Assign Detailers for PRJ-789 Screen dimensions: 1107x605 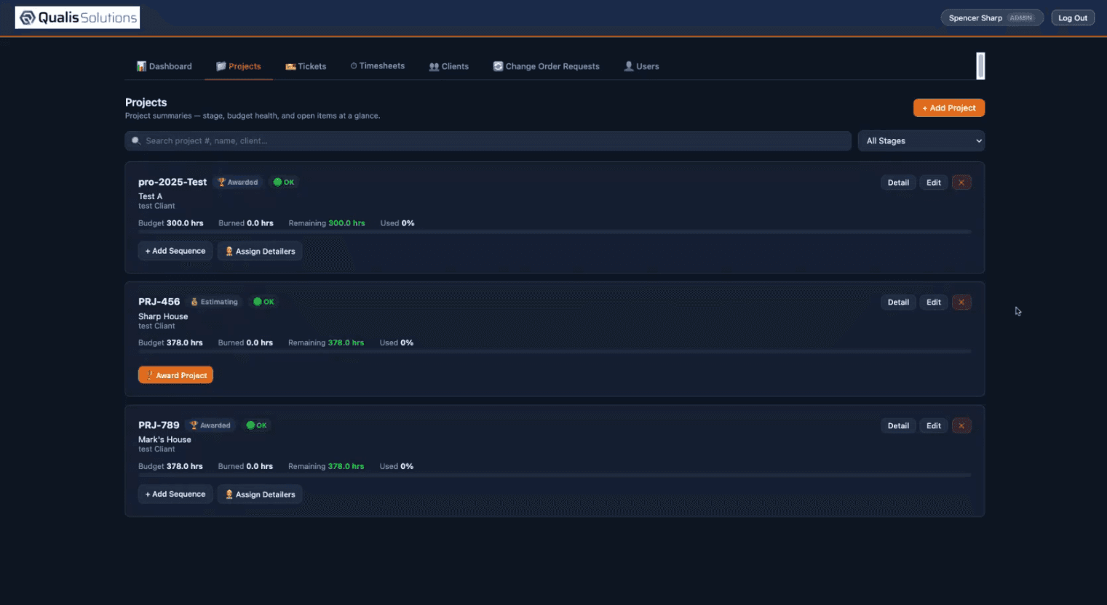(x=260, y=494)
